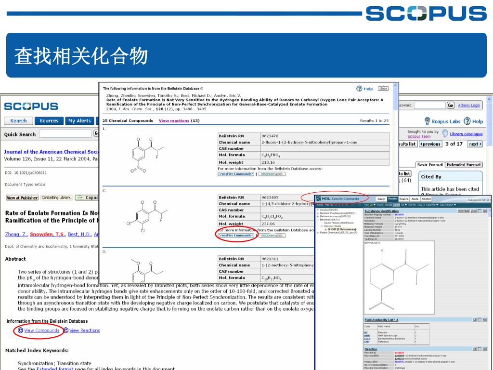
Task: Collapse Session Hitsets tree node
Action: tap(322, 226)
